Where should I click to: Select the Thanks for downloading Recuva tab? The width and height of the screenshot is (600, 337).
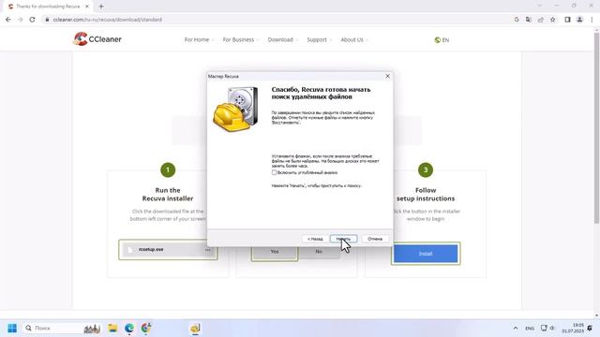(x=48, y=7)
